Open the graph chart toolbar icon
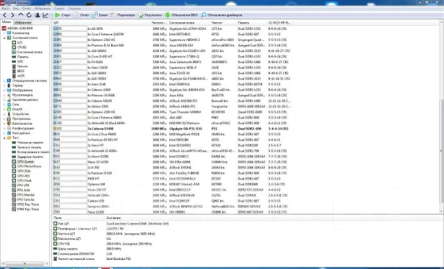The width and height of the screenshot is (444, 269). click(x=45, y=15)
